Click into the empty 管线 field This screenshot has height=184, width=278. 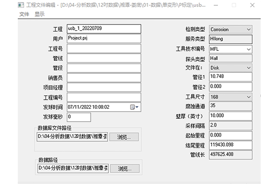click(104, 58)
